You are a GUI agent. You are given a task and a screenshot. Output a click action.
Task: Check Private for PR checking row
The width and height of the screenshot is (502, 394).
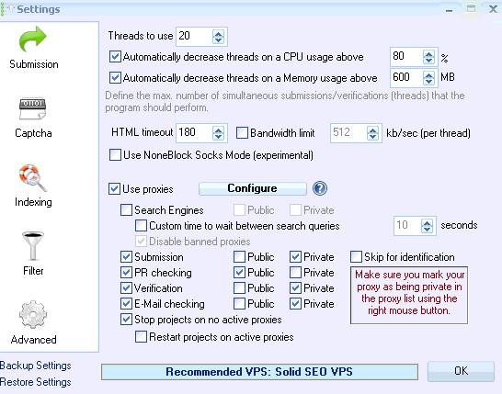[x=295, y=272]
